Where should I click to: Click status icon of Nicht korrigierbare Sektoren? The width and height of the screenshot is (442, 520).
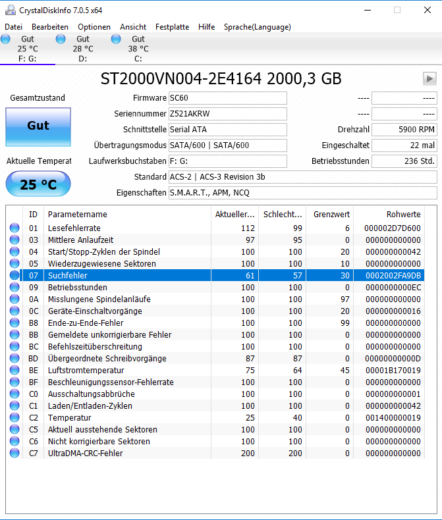click(x=14, y=442)
